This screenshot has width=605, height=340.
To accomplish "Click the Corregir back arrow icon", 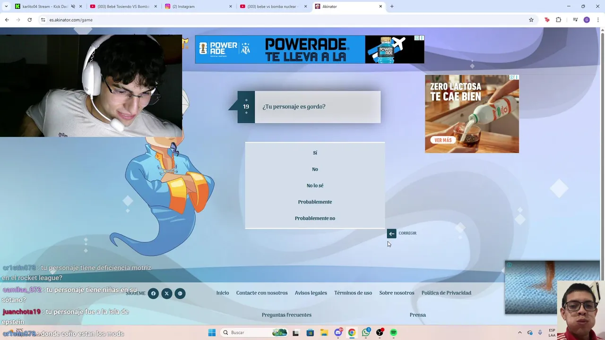I will click(x=391, y=233).
